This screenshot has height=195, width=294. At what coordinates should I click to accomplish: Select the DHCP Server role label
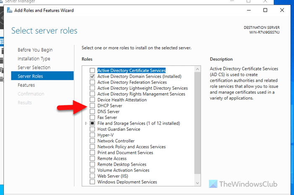110,106
